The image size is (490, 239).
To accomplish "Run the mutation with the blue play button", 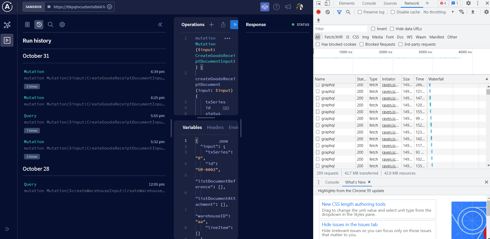I will click(234, 24).
